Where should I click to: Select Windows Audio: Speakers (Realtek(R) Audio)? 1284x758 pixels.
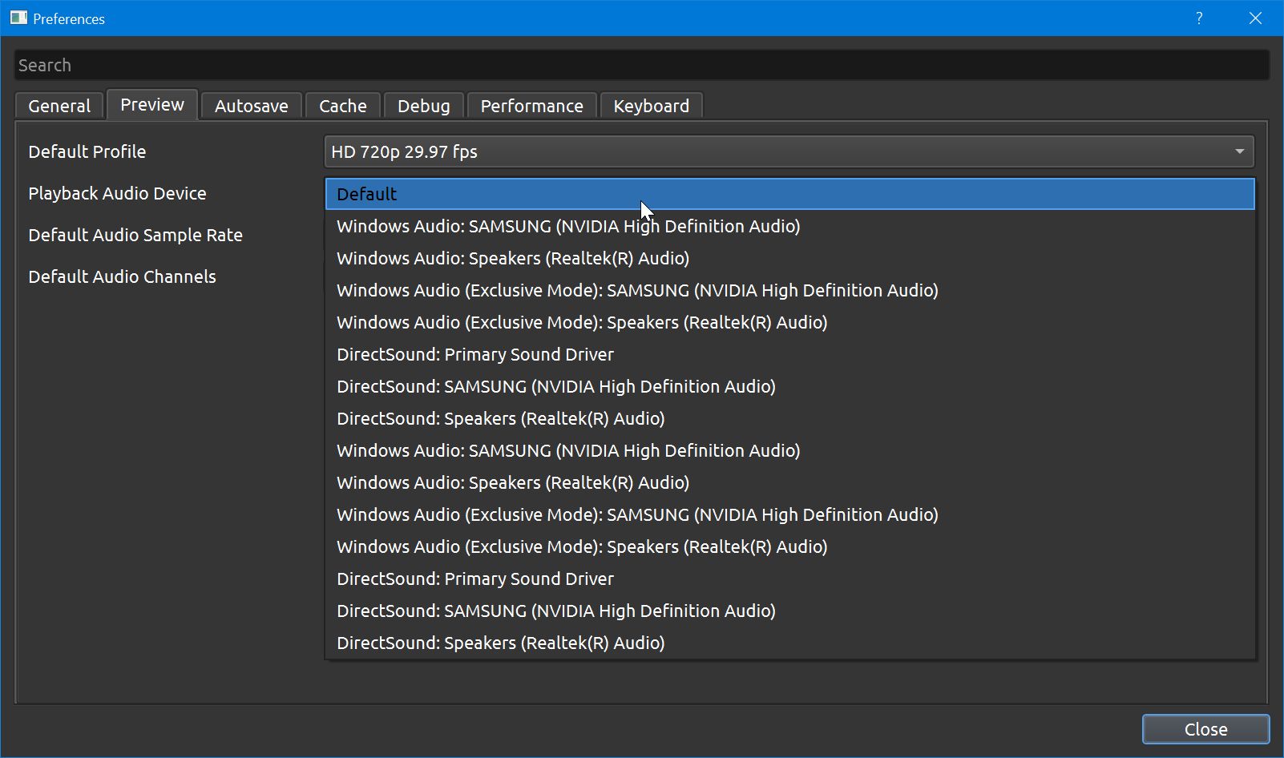click(512, 258)
